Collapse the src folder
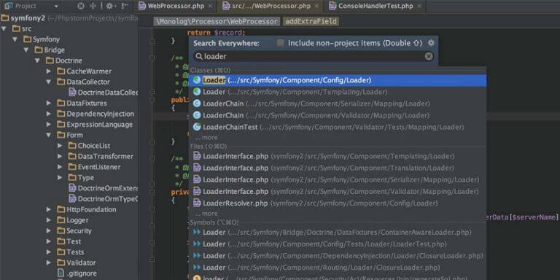This screenshot has height=280, width=560. (x=4, y=29)
